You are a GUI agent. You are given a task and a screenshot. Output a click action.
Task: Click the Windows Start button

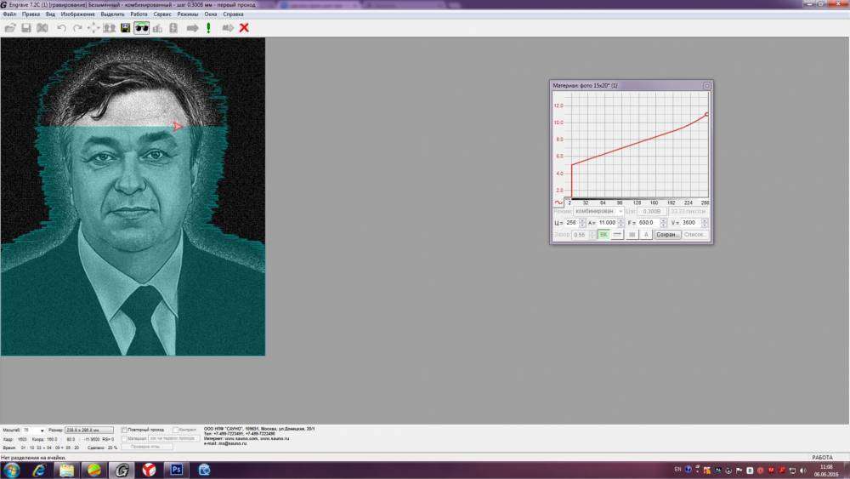(x=11, y=470)
